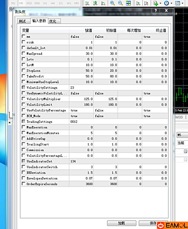Zoom out of the chart
The height and width of the screenshot is (229, 188).
[x=120, y=3]
